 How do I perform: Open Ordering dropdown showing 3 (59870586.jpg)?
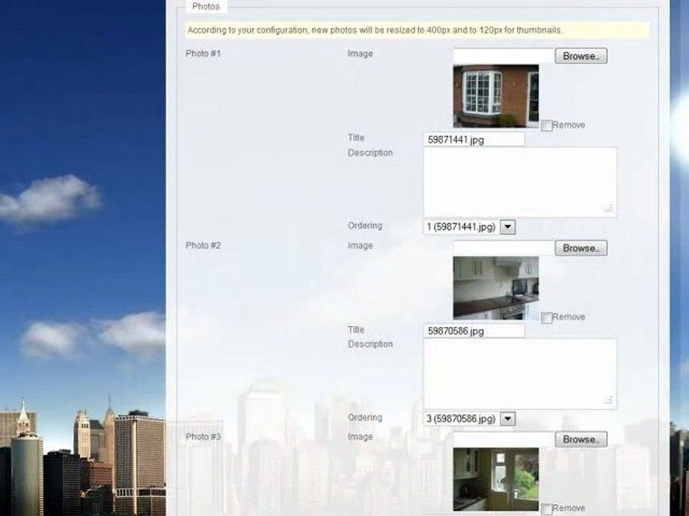[469, 419]
